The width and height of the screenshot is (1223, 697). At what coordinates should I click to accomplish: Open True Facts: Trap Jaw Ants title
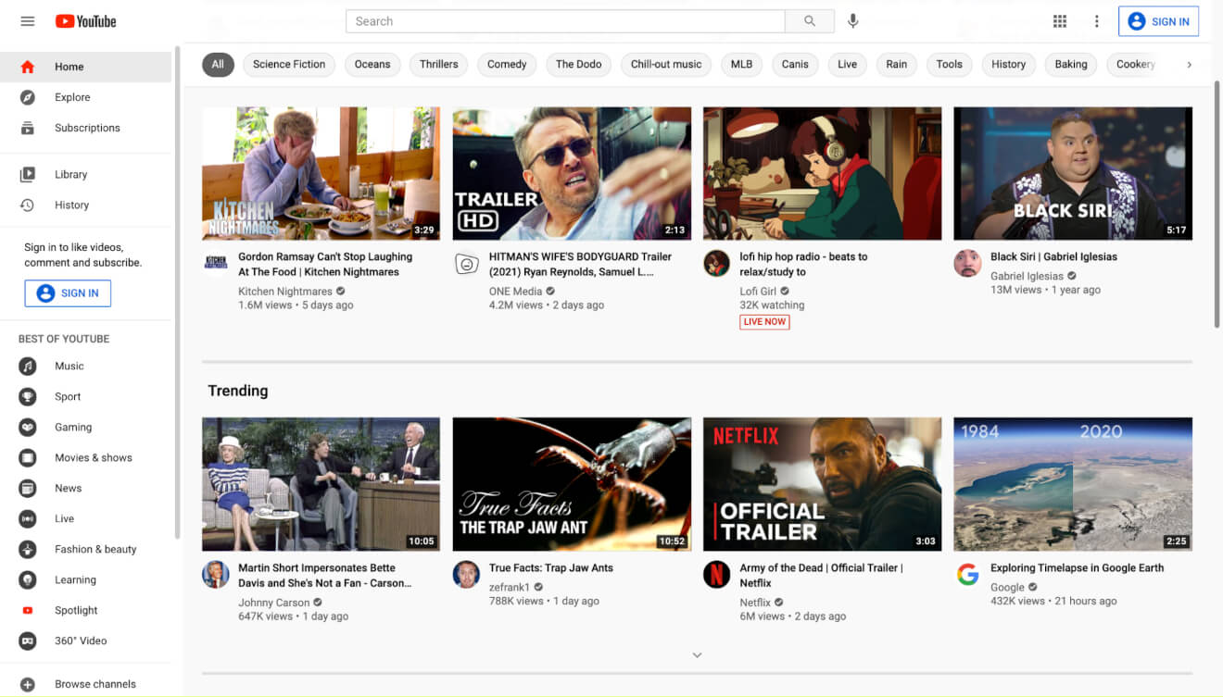551,567
